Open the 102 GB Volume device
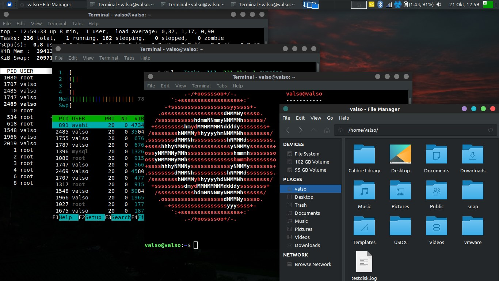 click(x=312, y=162)
